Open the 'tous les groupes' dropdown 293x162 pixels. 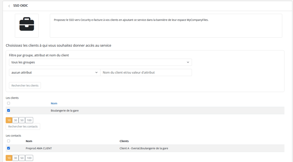click(101, 62)
